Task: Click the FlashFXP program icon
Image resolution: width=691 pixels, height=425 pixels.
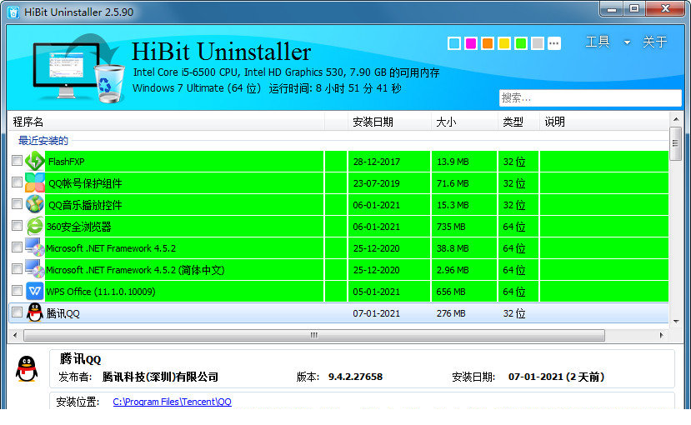Action: pos(35,161)
